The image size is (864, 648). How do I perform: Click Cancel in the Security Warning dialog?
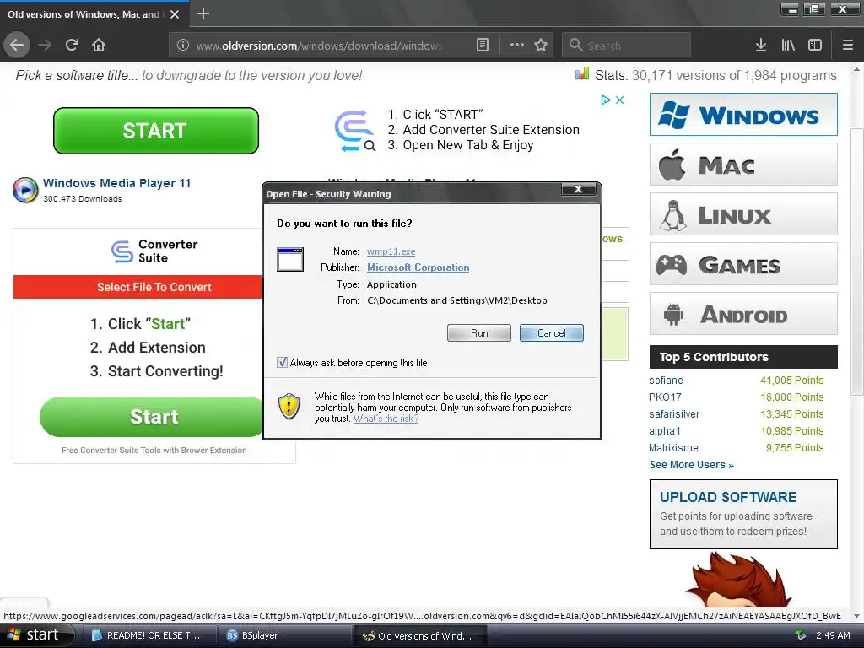click(x=552, y=332)
